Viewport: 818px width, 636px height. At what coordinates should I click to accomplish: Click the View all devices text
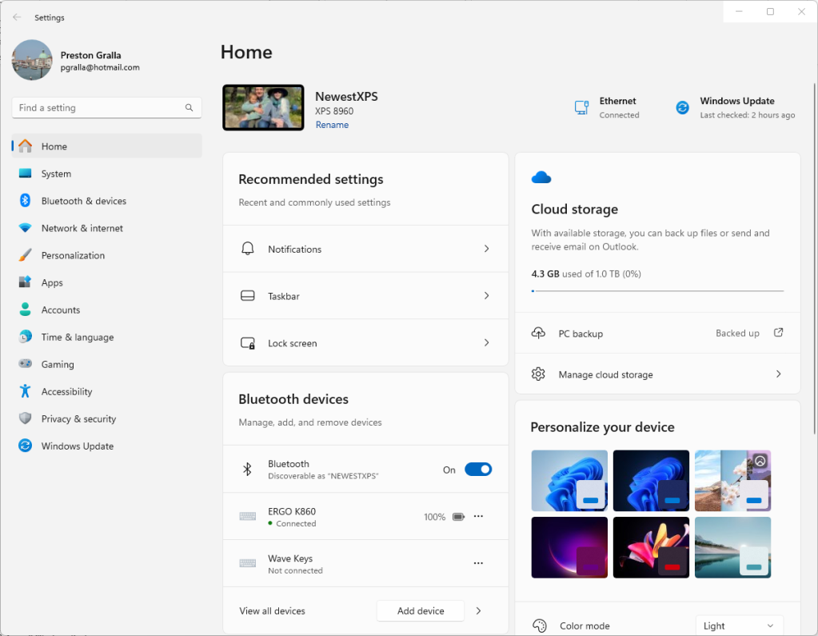pyautogui.click(x=272, y=611)
